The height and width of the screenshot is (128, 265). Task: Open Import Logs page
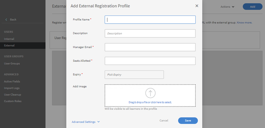click(12, 88)
